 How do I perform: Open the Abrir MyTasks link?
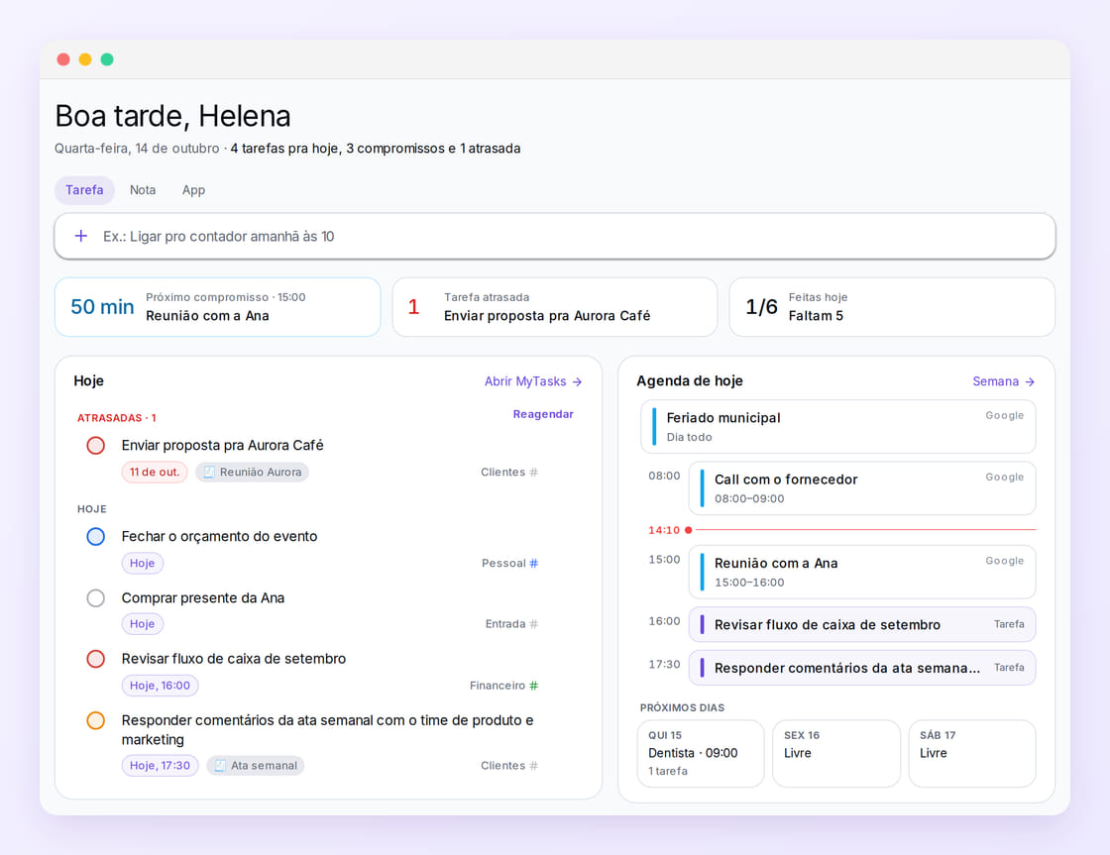[533, 381]
